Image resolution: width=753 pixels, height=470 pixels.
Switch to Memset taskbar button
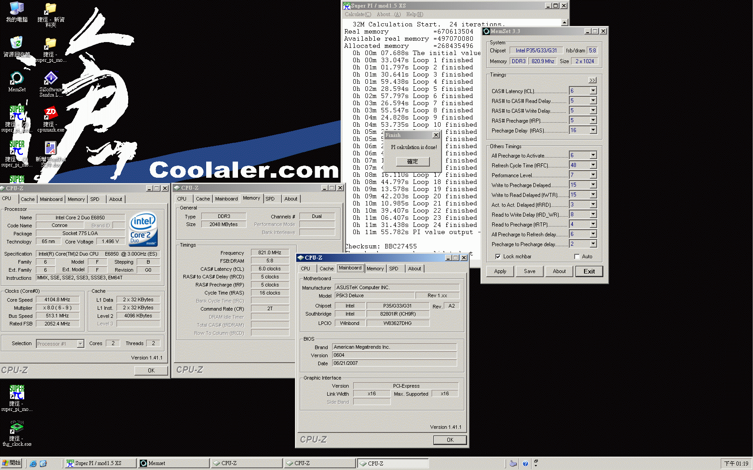tap(173, 463)
